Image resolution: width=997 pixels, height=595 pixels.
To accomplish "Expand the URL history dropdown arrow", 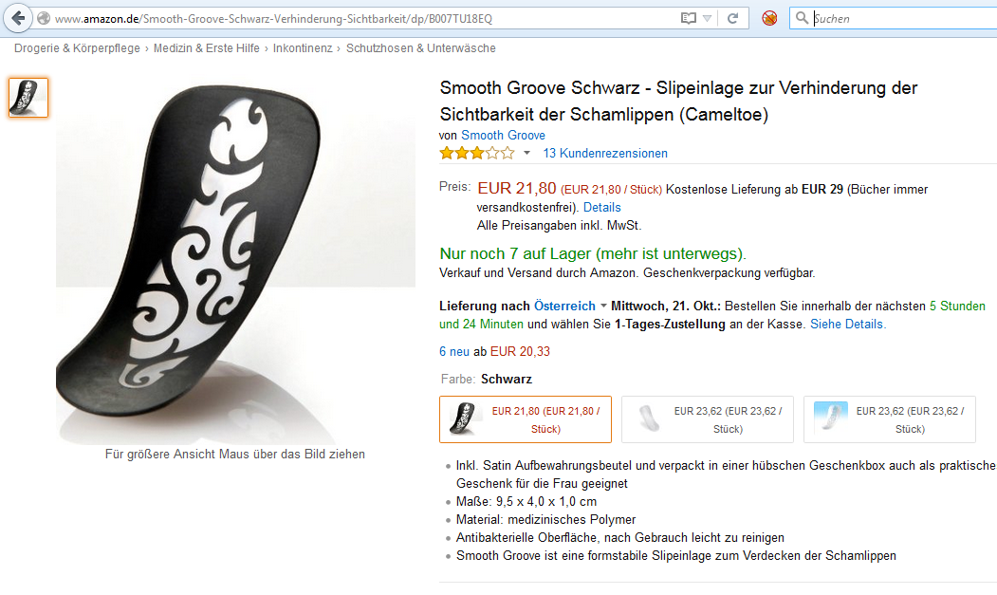I will coord(707,18).
